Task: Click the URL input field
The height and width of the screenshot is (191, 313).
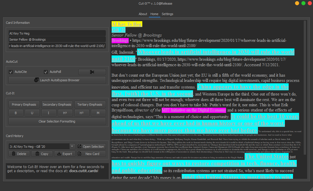Action: pos(57,46)
